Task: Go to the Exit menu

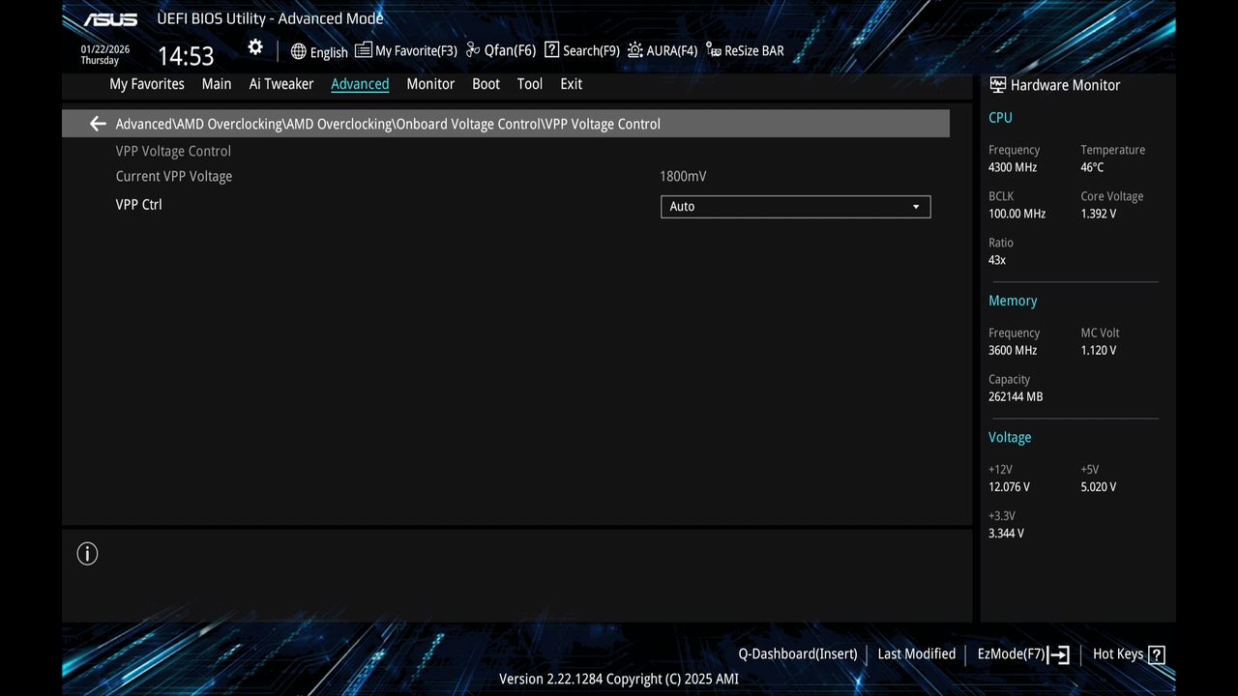Action: click(571, 84)
